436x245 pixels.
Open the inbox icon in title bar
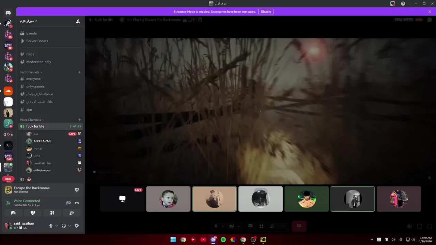(393, 3)
